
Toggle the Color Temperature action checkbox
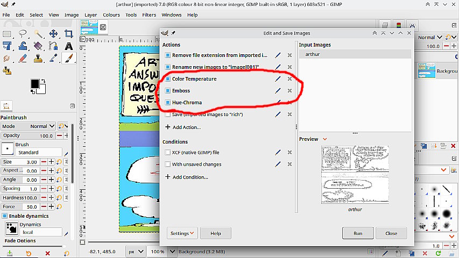click(167, 78)
